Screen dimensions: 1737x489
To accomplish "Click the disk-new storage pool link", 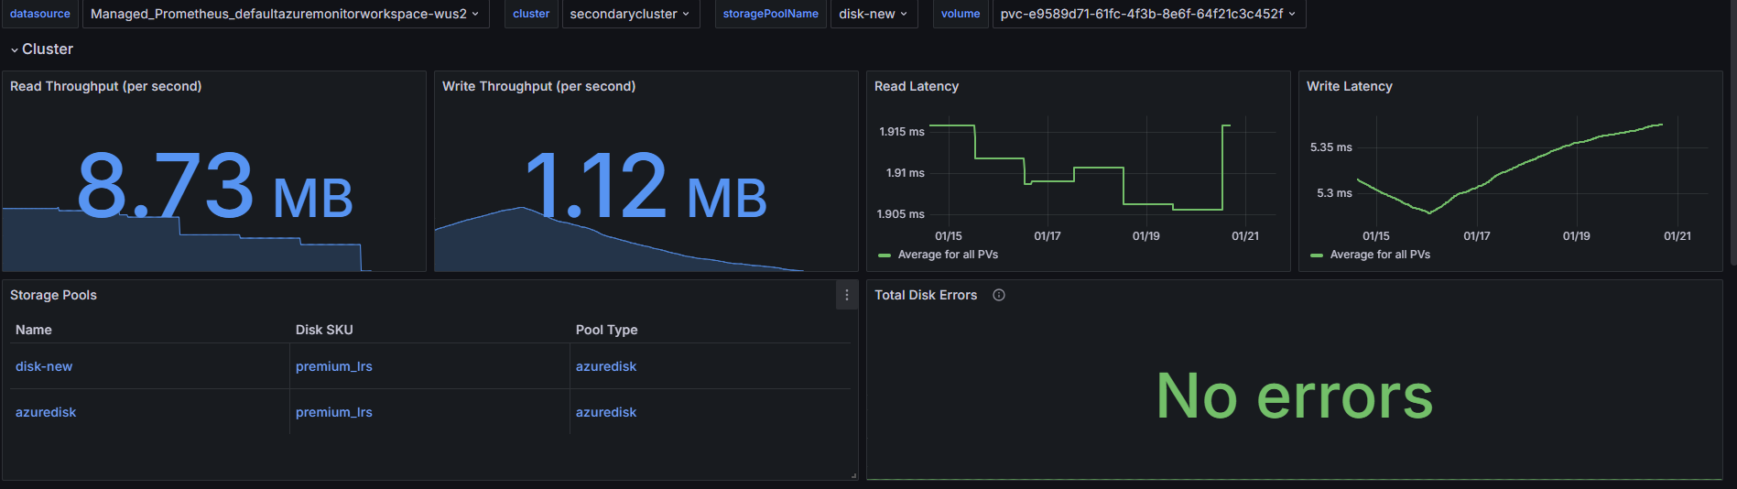I will 44,366.
